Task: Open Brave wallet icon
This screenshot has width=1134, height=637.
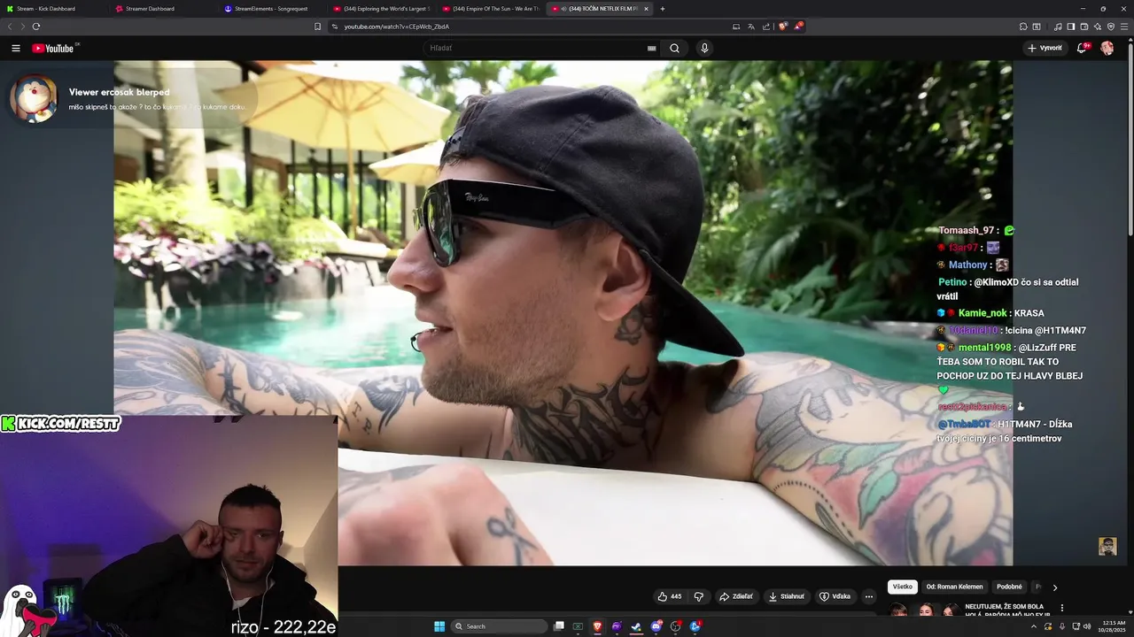Action: pos(1084,27)
